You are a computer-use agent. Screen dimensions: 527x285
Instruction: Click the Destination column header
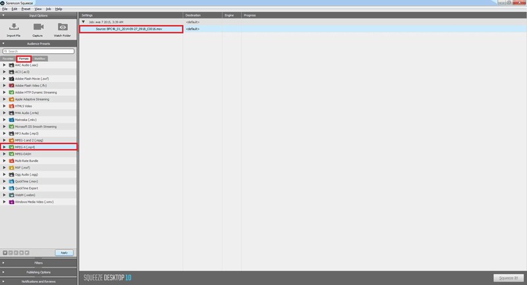(x=203, y=15)
